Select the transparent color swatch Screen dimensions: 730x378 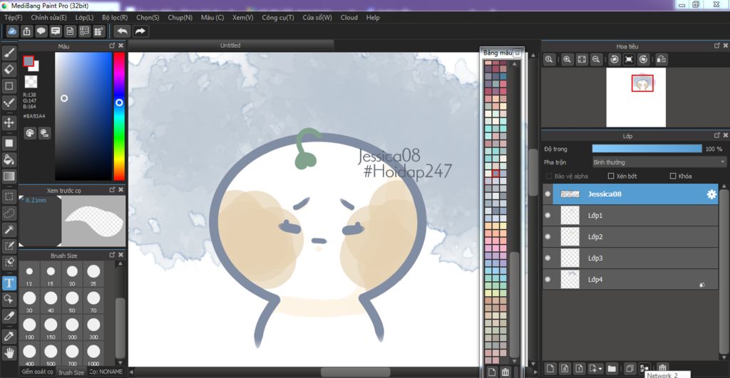[31, 82]
